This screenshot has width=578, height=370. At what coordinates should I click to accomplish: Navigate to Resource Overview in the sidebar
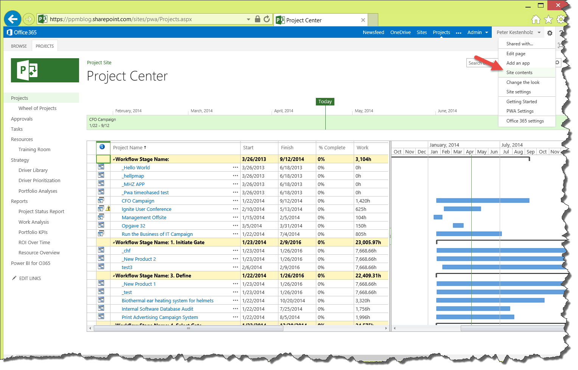(39, 252)
